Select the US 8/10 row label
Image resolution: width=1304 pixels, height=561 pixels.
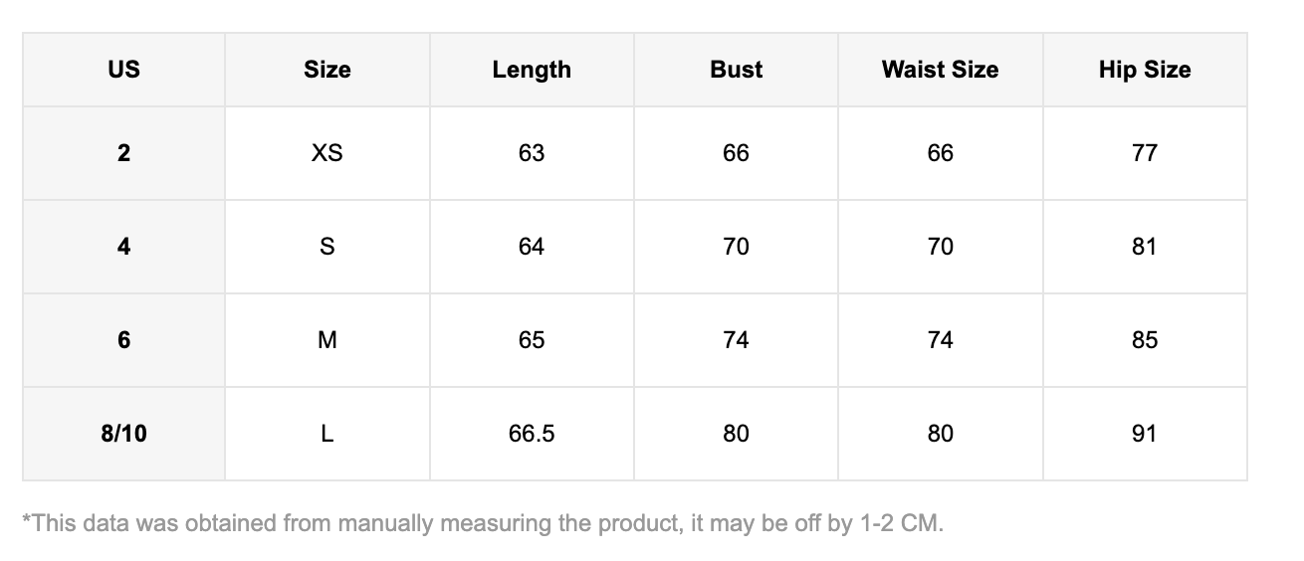123,434
